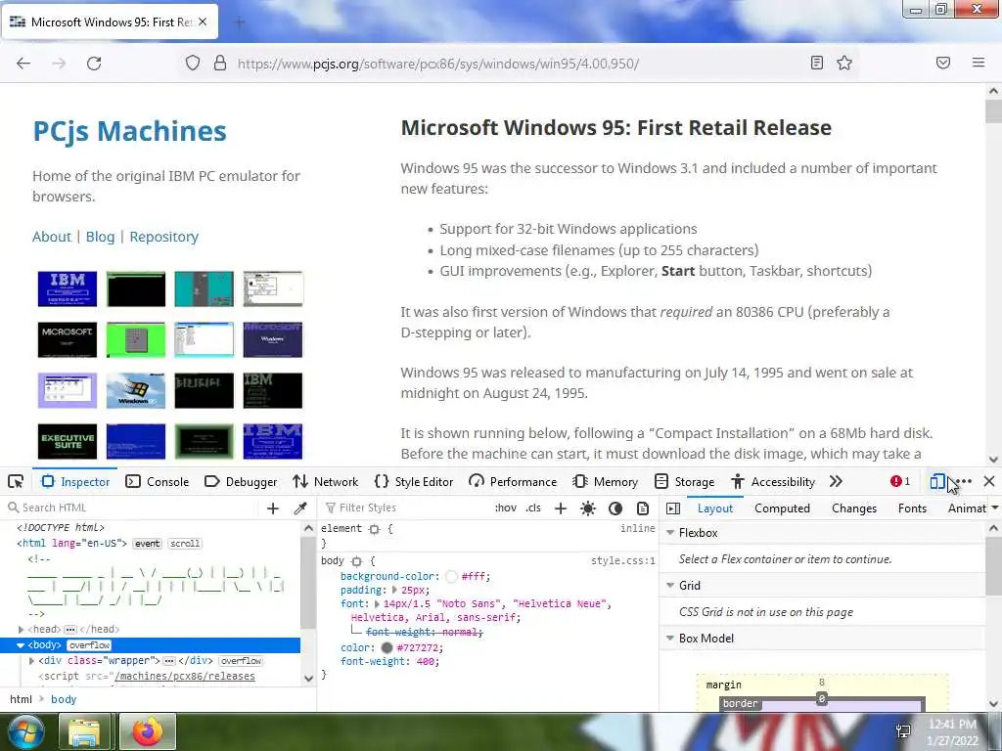Open the Repository link
Image resolution: width=1002 pixels, height=751 pixels.
pos(163,237)
